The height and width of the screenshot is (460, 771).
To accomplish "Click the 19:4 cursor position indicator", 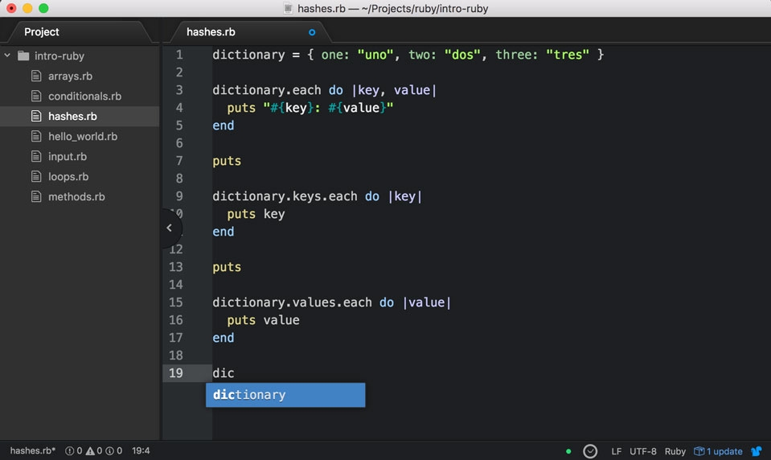I will coord(142,451).
